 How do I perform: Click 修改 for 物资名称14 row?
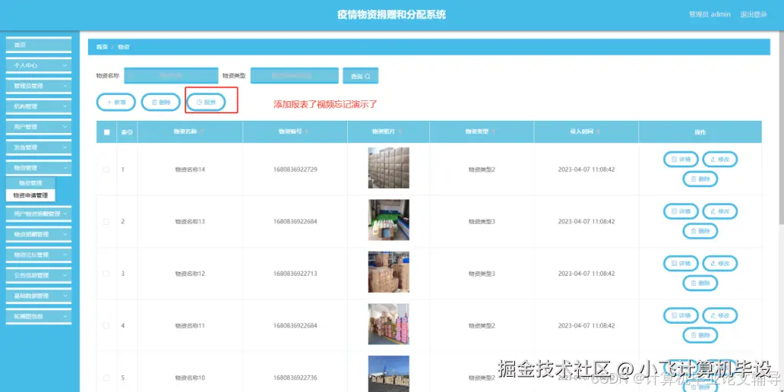pyautogui.click(x=720, y=160)
